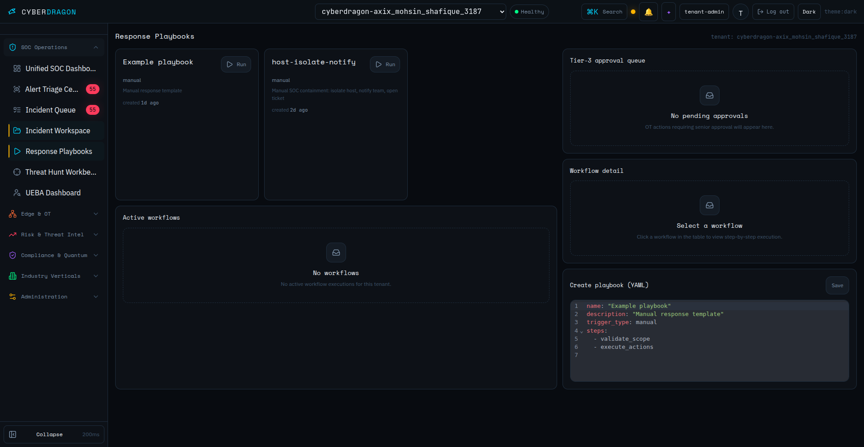Open the ⌘K Search button
Viewport: 864px width, 447px height.
coord(604,12)
